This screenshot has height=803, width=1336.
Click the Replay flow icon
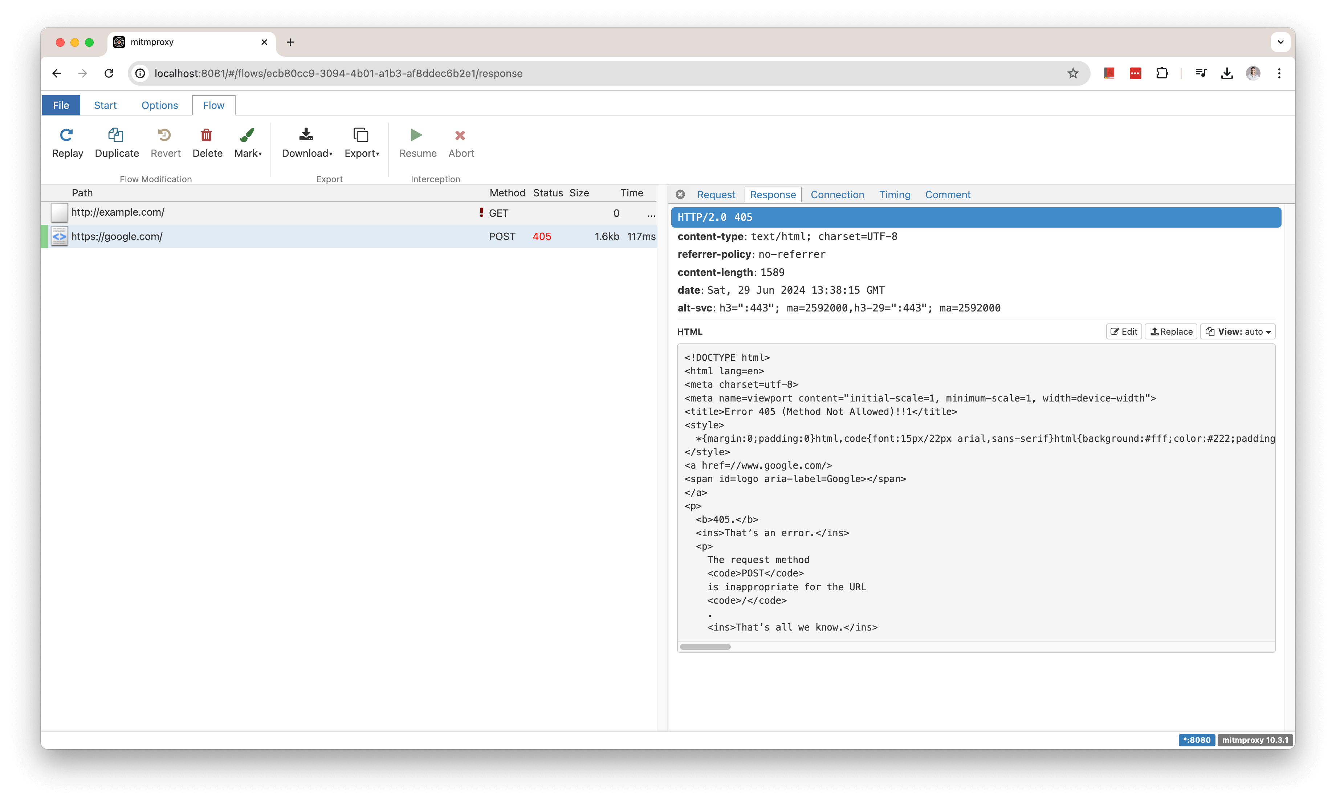pyautogui.click(x=66, y=135)
